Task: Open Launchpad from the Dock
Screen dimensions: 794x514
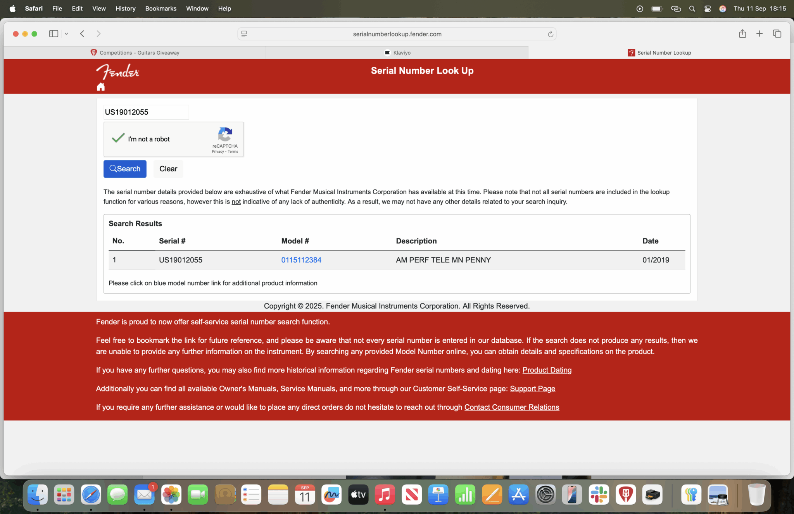Action: pyautogui.click(x=64, y=495)
